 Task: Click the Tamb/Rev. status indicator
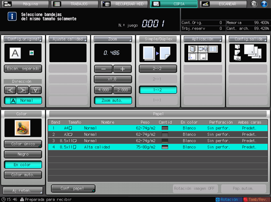[256, 199]
